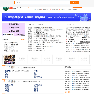Select the '营销策划公司' tab in the purple sidebar

click(x=8, y=34)
